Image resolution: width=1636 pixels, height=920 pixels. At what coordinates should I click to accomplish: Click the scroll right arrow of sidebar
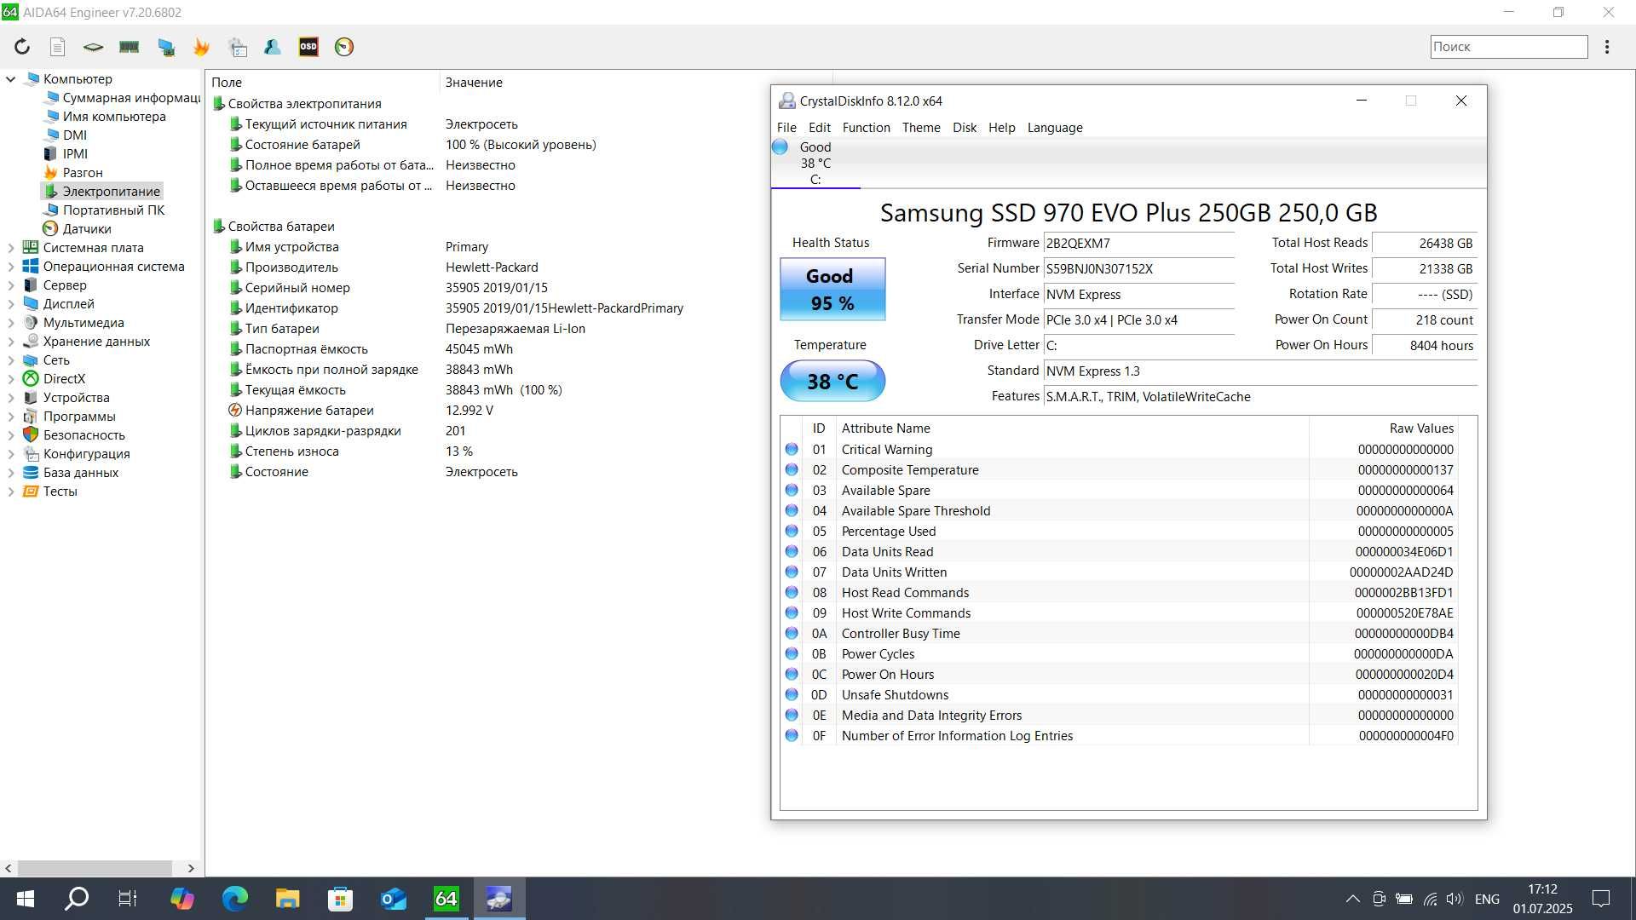coord(191,868)
